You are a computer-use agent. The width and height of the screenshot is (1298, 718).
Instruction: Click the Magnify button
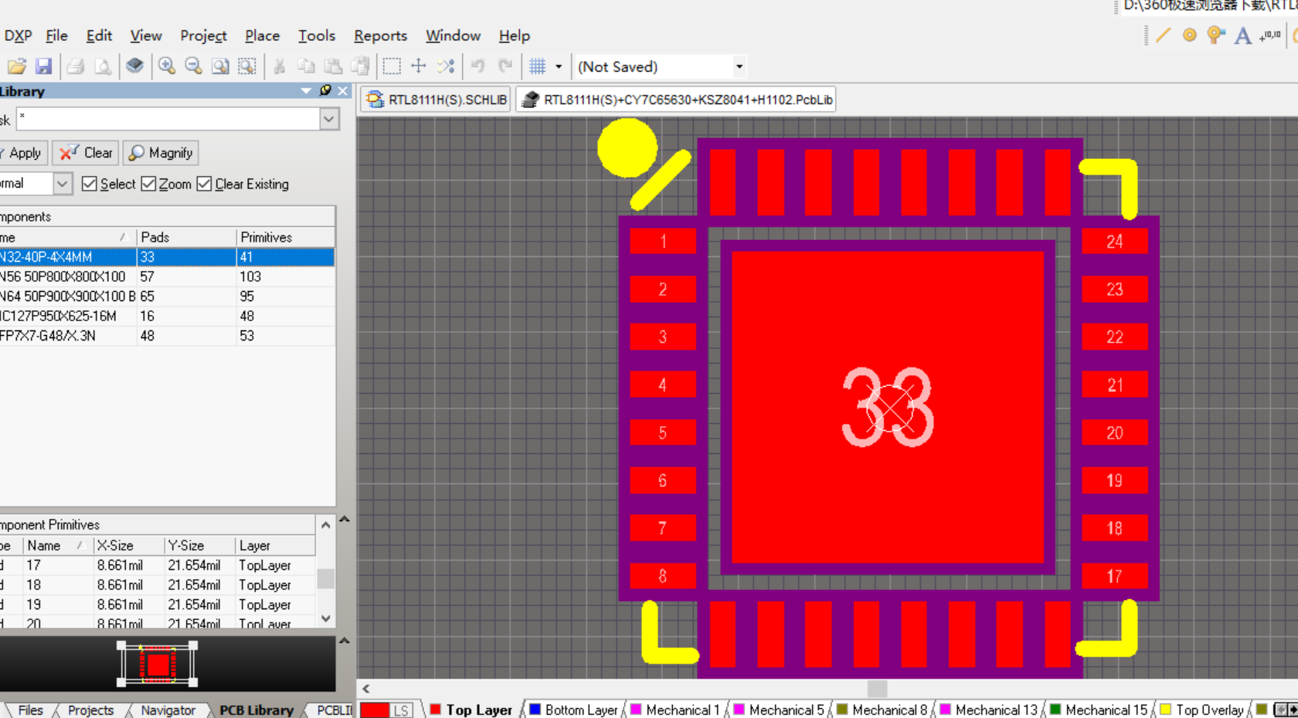click(161, 153)
